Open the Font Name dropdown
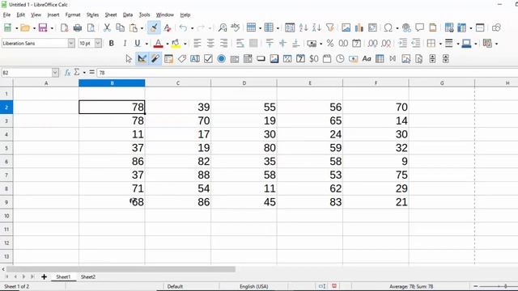518x291 pixels. point(71,43)
